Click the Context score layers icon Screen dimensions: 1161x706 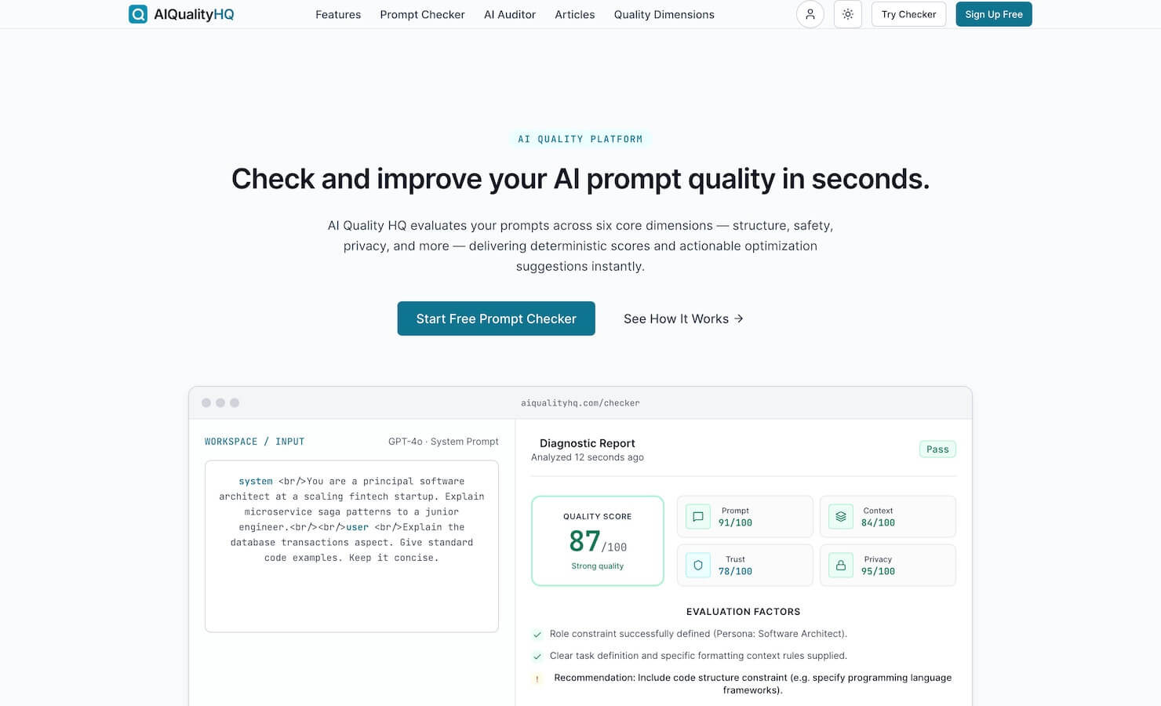click(x=841, y=516)
